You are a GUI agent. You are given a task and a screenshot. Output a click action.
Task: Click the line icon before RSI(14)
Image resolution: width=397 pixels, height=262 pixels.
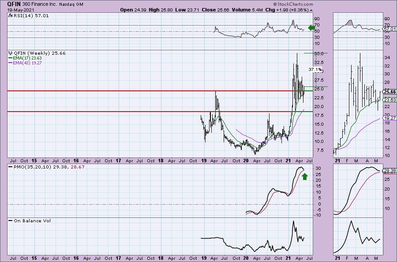(10, 15)
